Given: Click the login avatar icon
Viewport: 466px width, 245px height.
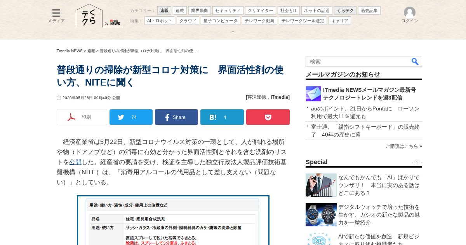Looking at the screenshot, I should (x=410, y=12).
